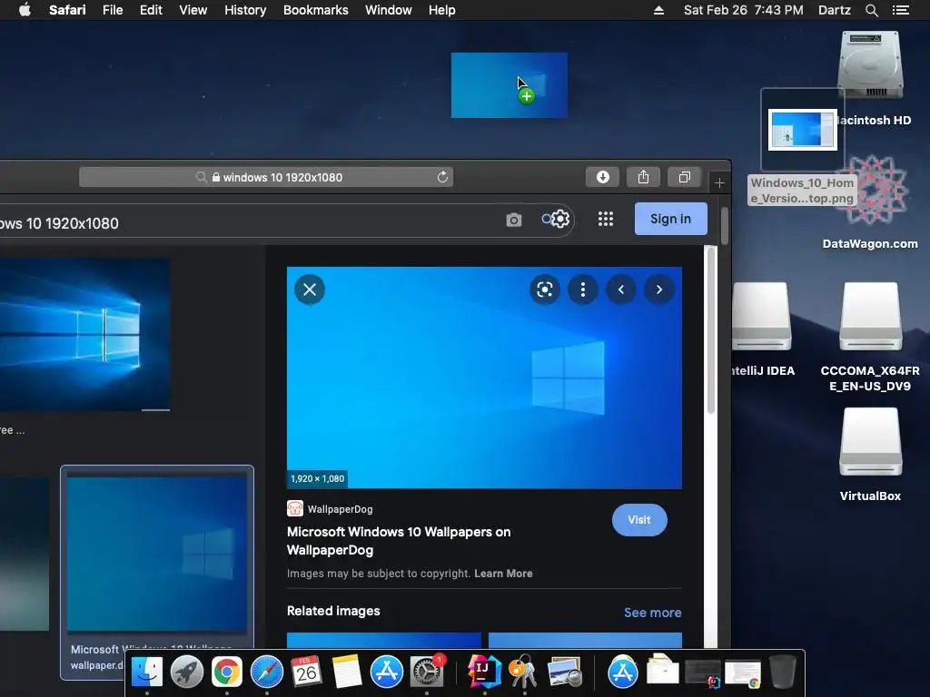
Task: Open the Google apps grid
Action: (606, 220)
